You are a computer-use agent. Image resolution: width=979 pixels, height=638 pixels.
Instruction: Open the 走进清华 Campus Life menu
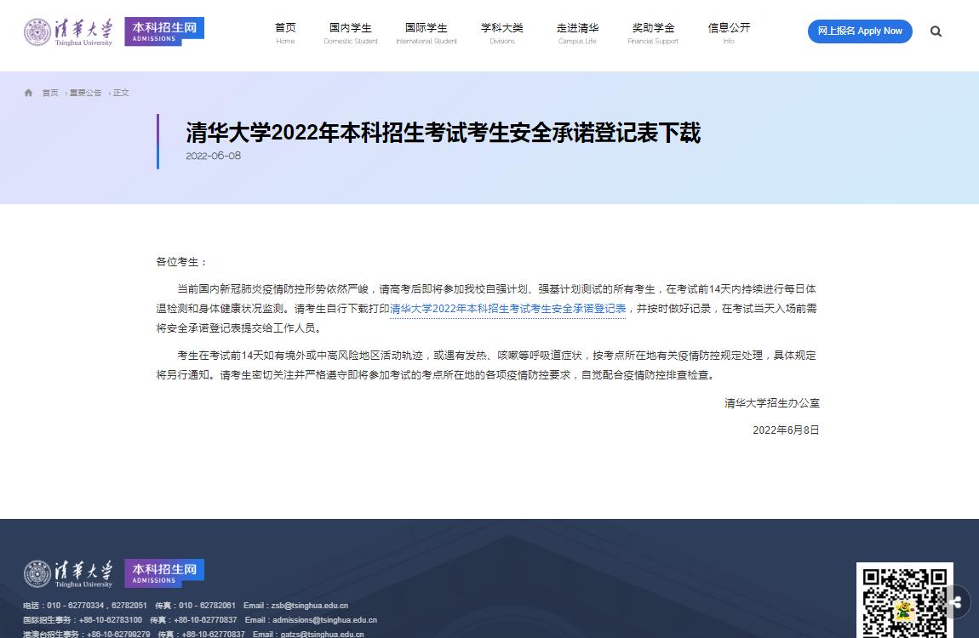coord(577,33)
